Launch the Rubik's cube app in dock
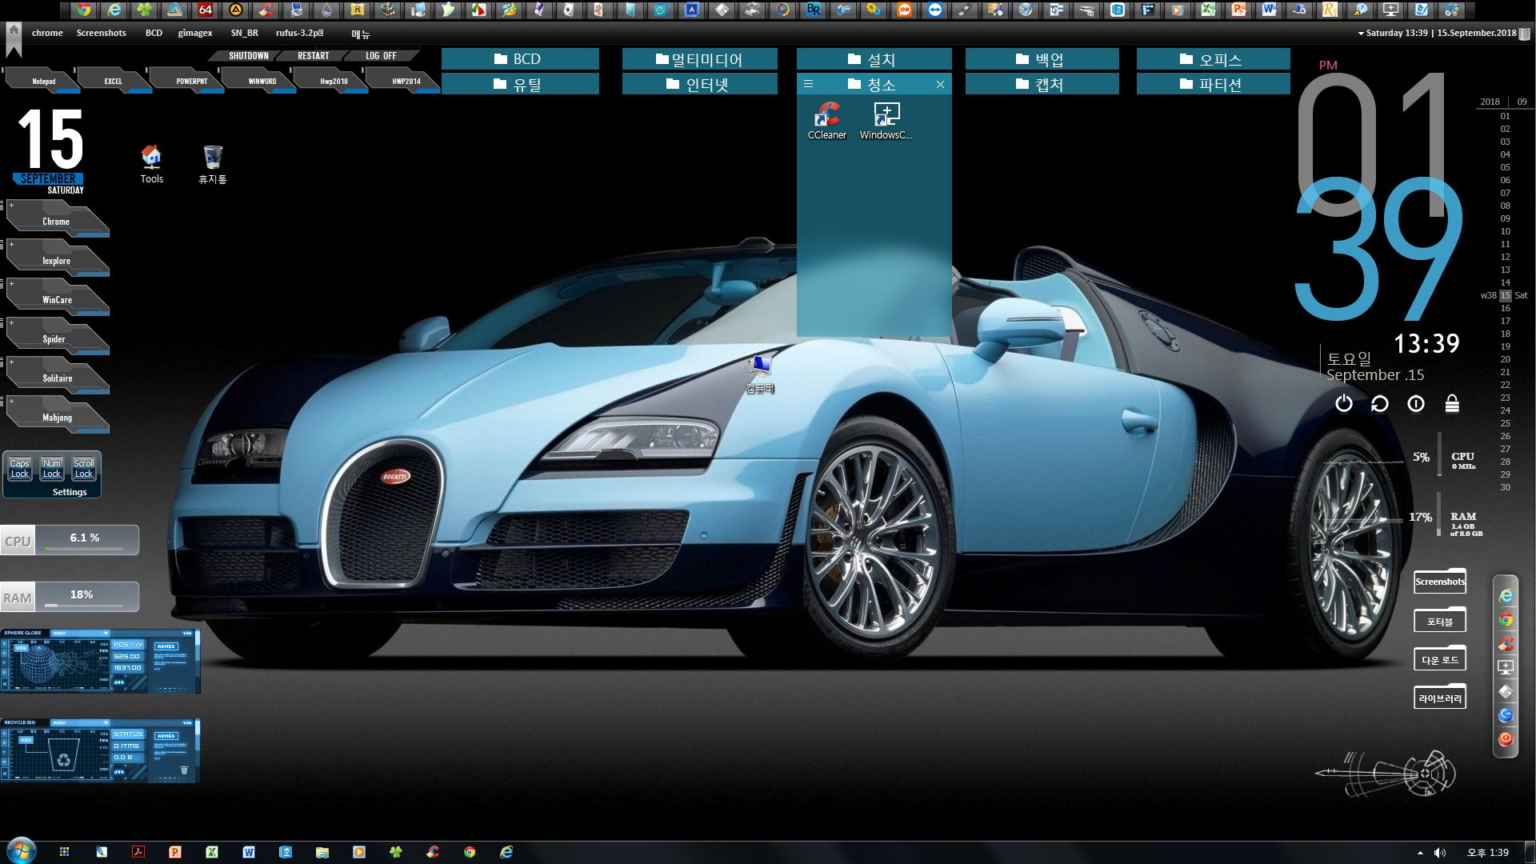The height and width of the screenshot is (864, 1536). pyautogui.click(x=388, y=10)
